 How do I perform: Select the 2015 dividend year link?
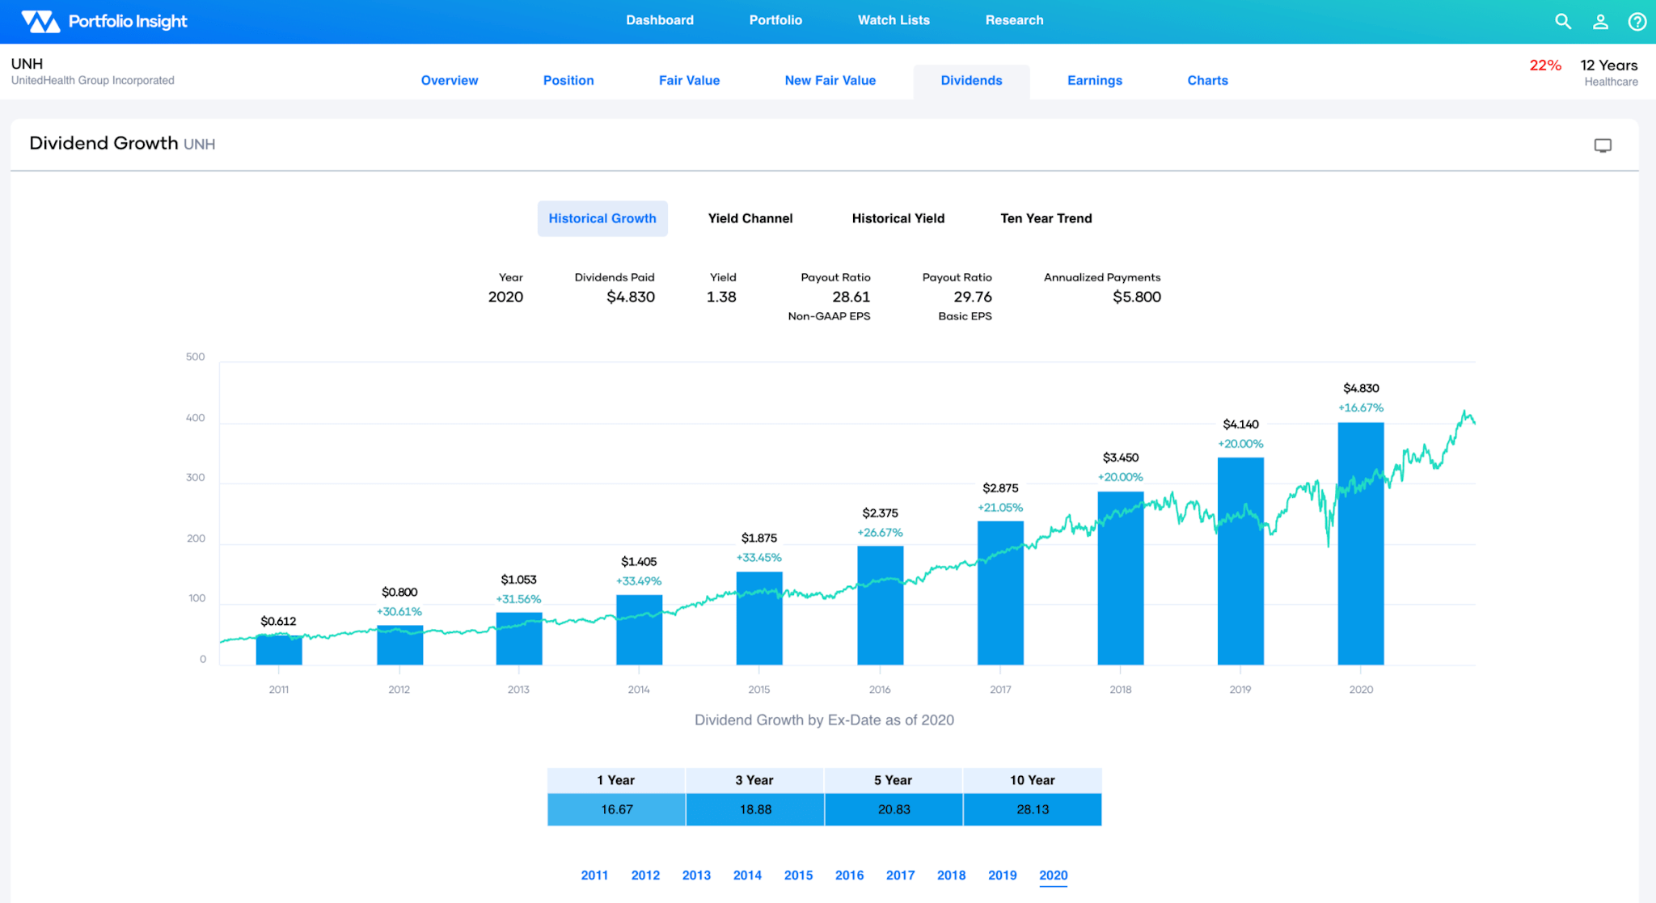point(798,875)
